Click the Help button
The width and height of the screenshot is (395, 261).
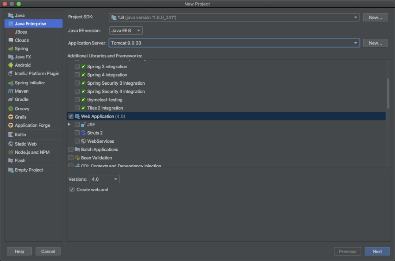19,252
